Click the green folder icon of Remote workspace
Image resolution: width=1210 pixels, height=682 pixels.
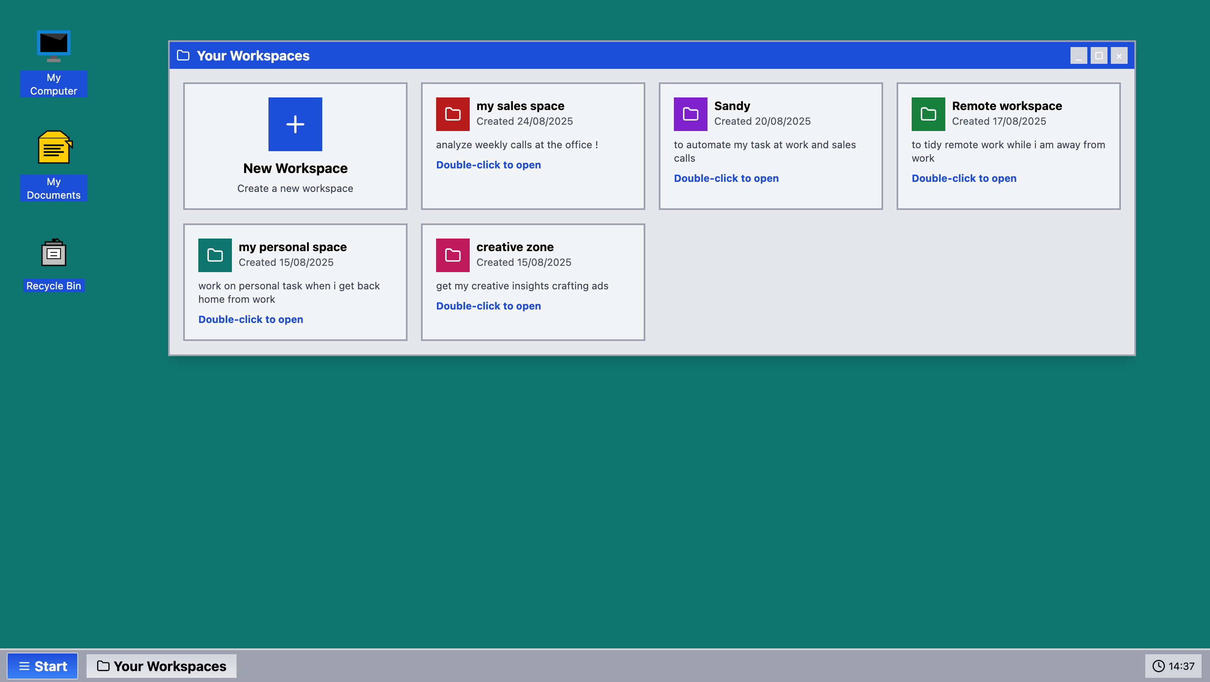[x=928, y=113]
